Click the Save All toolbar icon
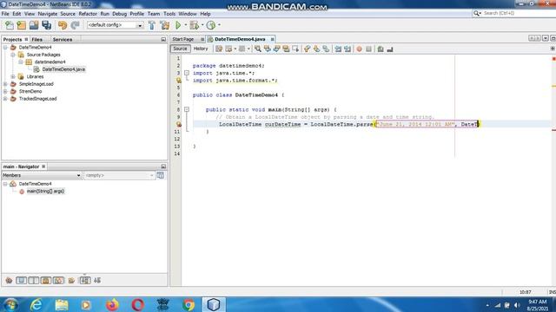Viewport: 556px width, 312px height. click(46, 25)
